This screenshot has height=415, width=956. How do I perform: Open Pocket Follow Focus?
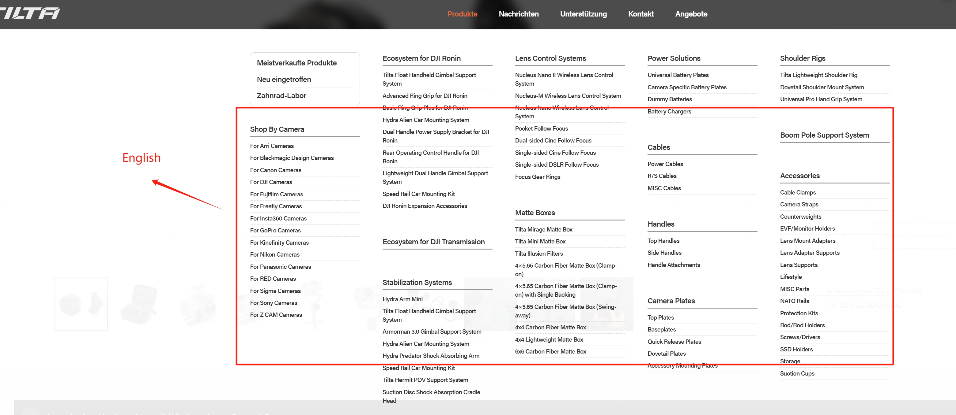(541, 128)
